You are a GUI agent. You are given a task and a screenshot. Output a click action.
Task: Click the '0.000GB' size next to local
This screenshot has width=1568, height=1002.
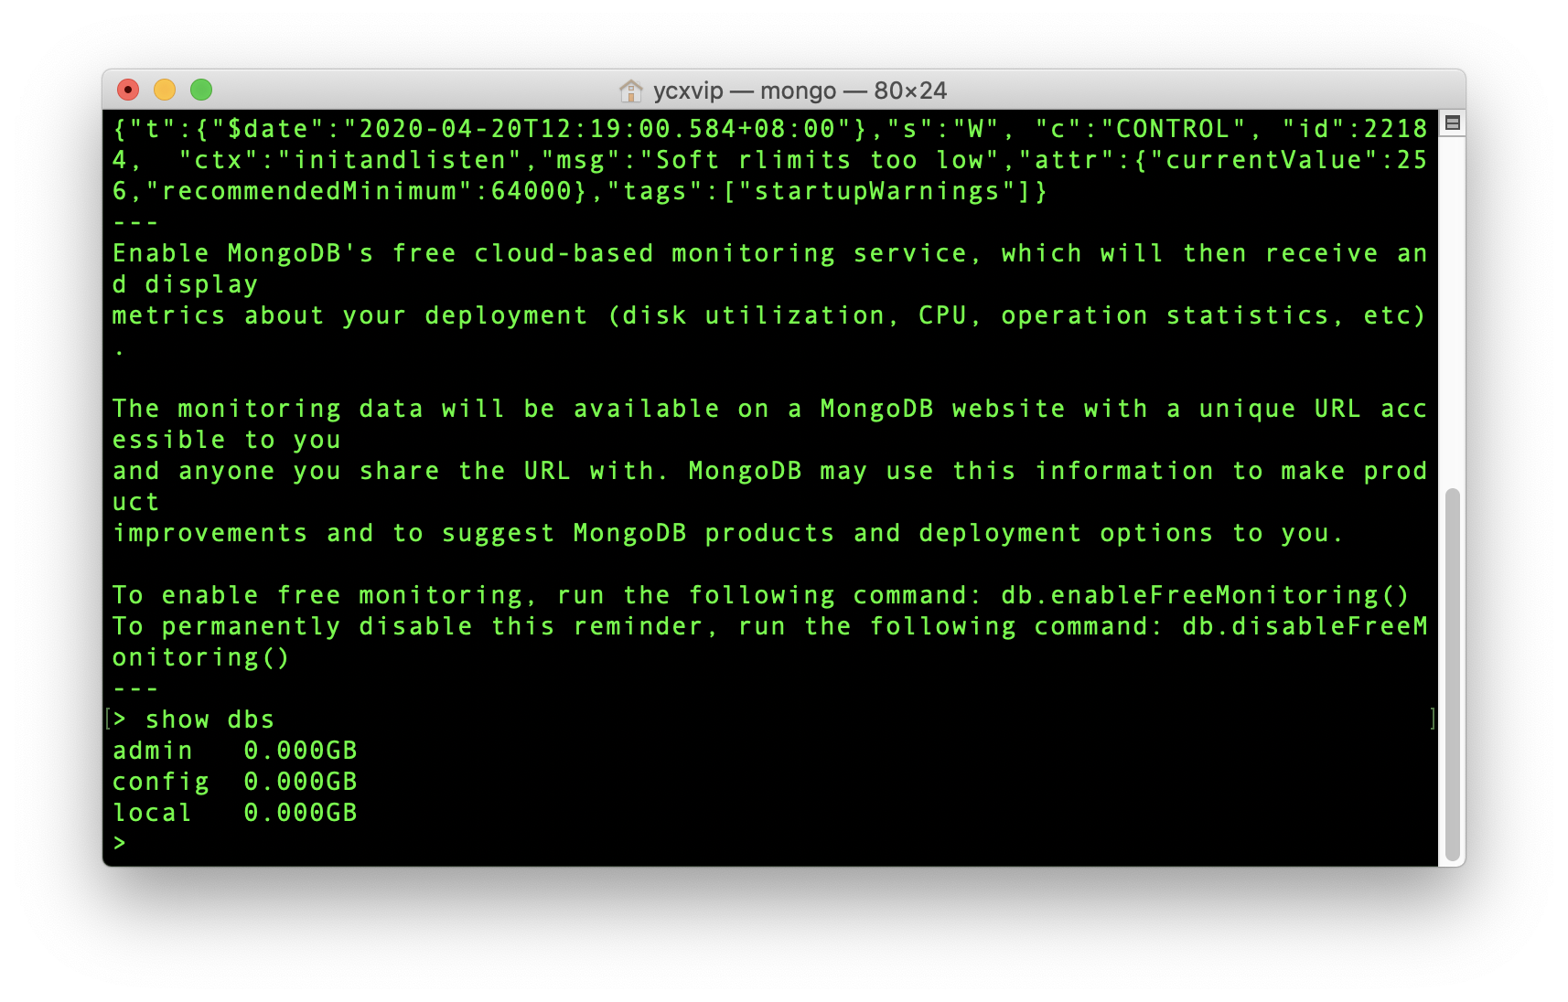pyautogui.click(x=300, y=813)
